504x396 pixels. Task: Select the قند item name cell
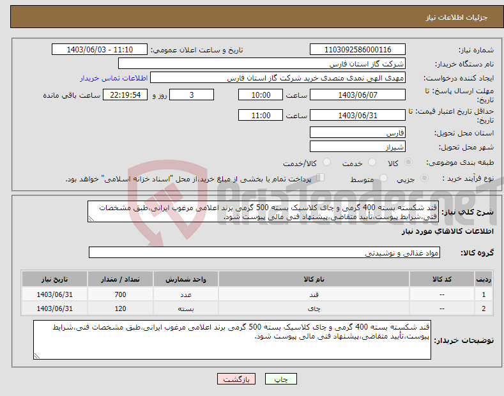(x=314, y=294)
